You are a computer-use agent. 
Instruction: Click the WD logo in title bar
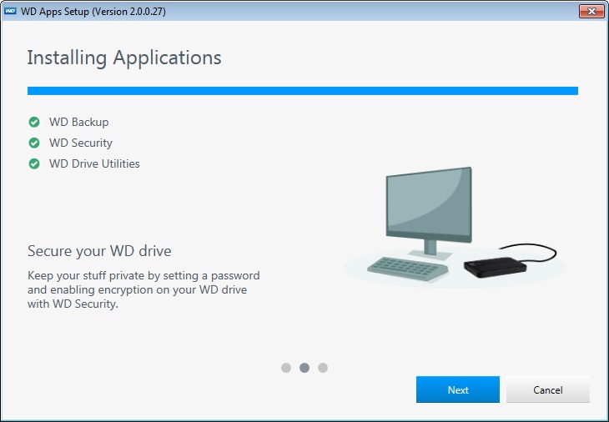(10, 11)
